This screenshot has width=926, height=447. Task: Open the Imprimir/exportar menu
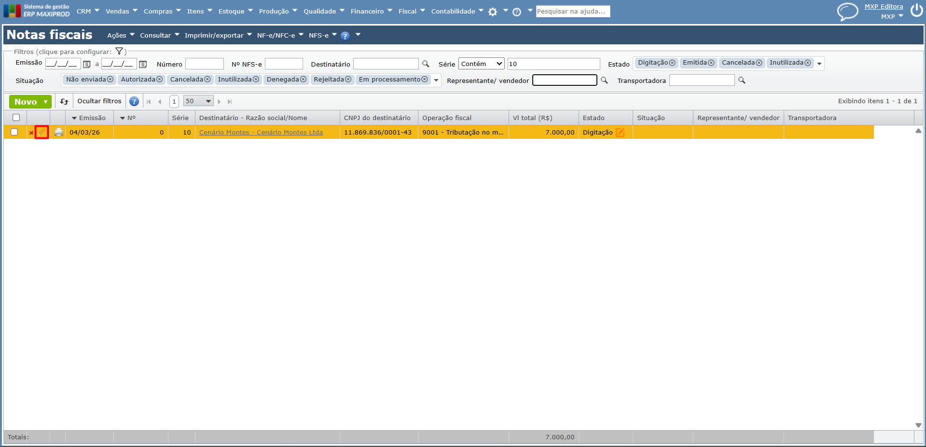(x=218, y=35)
